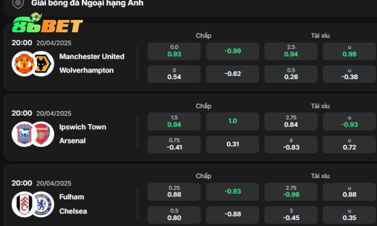Click the league shield icon in header
Screen dimensions: 377x226
tap(18, 3)
